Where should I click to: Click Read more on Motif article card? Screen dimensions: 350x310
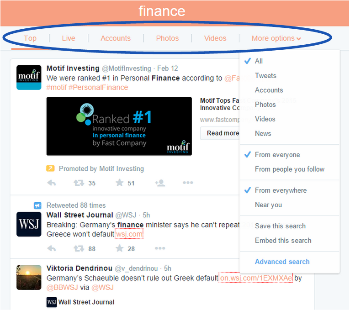[223, 133]
